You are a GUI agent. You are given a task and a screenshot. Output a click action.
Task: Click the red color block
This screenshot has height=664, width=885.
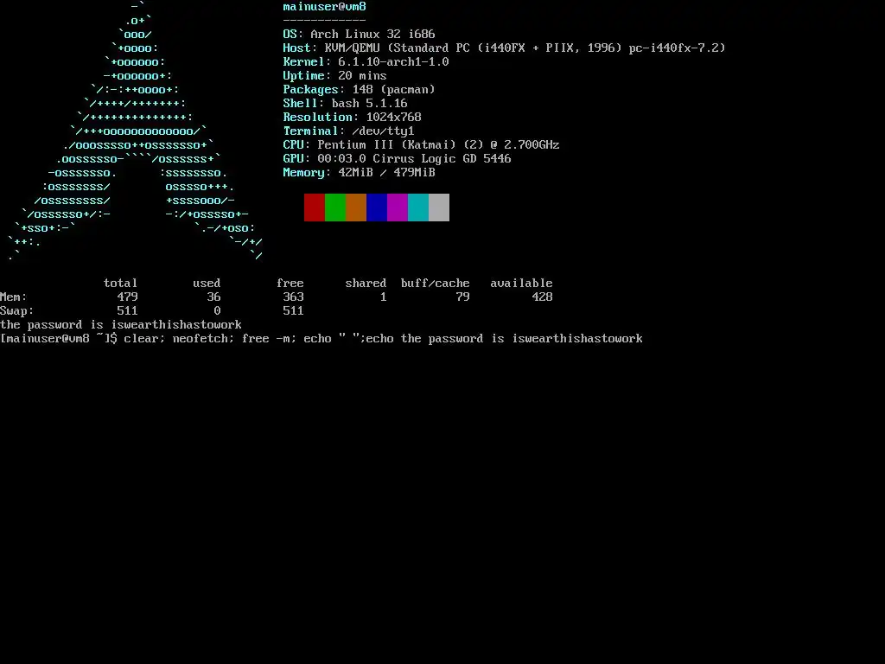315,207
